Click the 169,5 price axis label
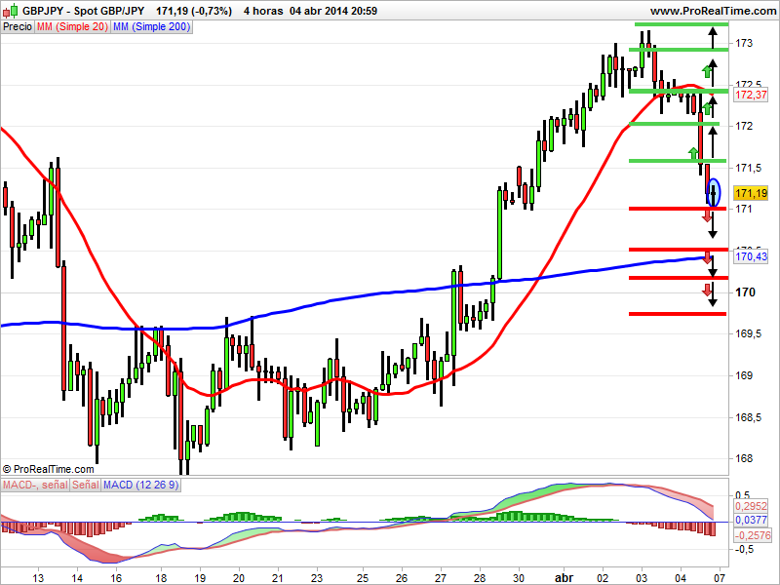The width and height of the screenshot is (780, 585). (748, 333)
